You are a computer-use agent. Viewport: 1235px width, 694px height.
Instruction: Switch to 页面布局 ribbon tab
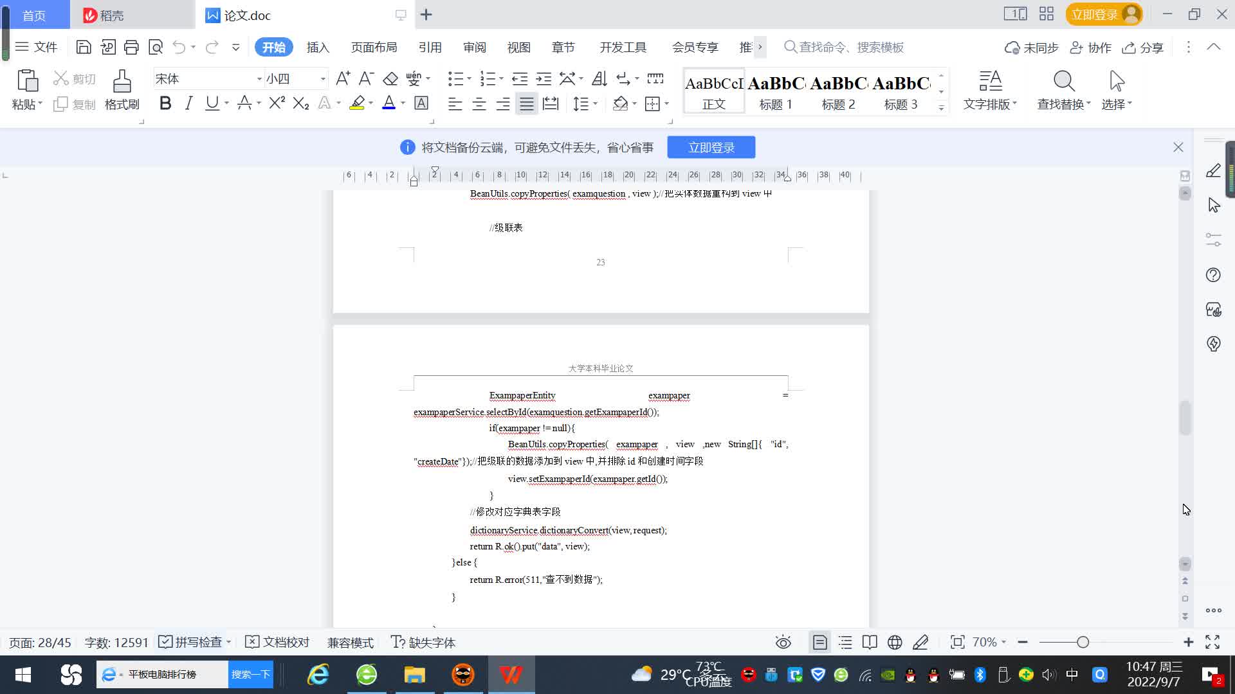click(374, 47)
